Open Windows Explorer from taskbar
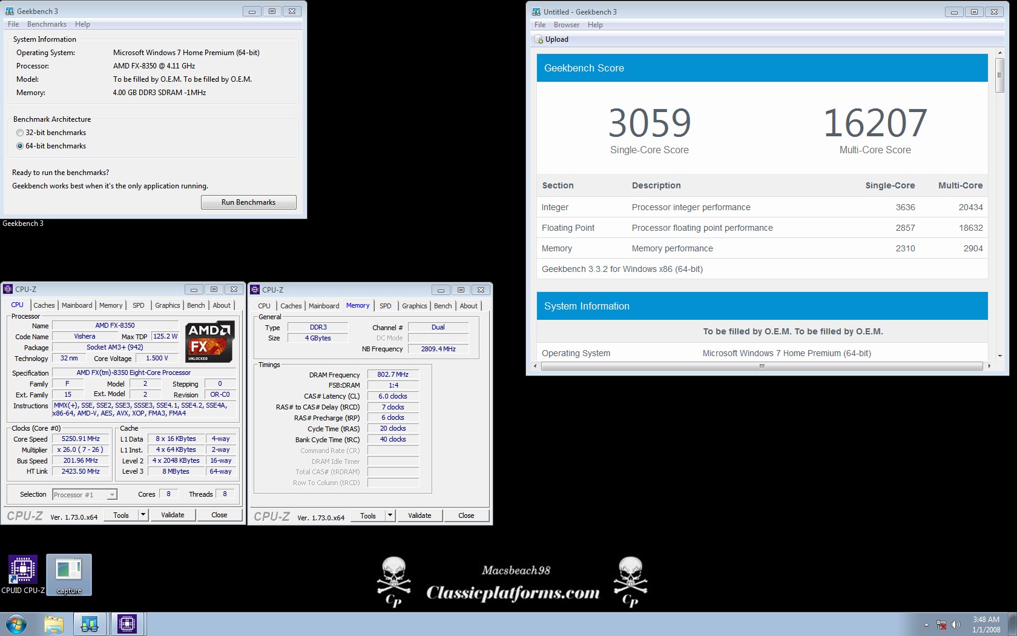This screenshot has width=1017, height=636. (54, 624)
